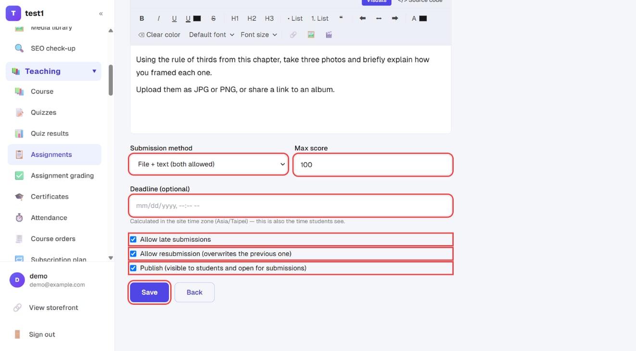Insert a hyperlink with the link icon
This screenshot has height=351, width=636.
tap(293, 35)
